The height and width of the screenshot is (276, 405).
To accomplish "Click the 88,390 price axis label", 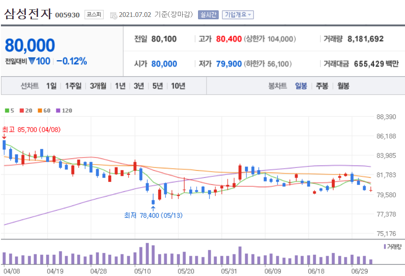I will pyautogui.click(x=386, y=117).
